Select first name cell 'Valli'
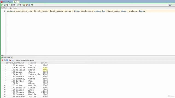This screenshot has height=98, width=175. tap(19, 74)
